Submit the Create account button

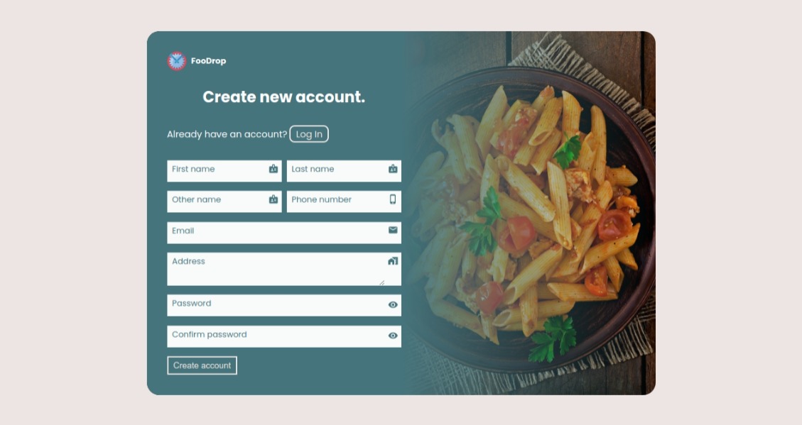pyautogui.click(x=202, y=365)
